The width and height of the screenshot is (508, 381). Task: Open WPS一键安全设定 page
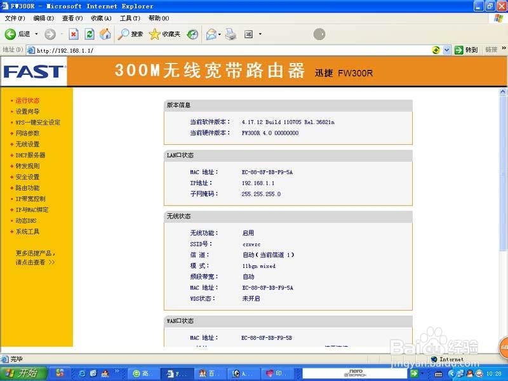pyautogui.click(x=37, y=123)
